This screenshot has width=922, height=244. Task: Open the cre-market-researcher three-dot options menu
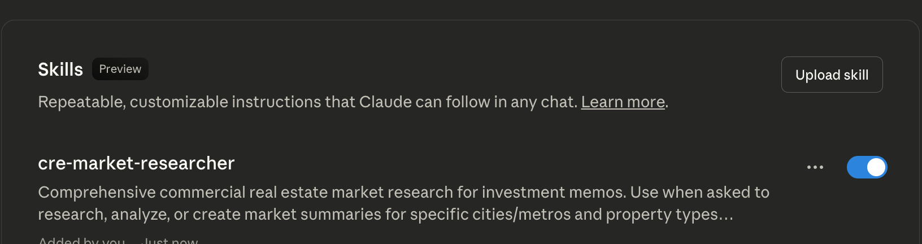pyautogui.click(x=815, y=167)
